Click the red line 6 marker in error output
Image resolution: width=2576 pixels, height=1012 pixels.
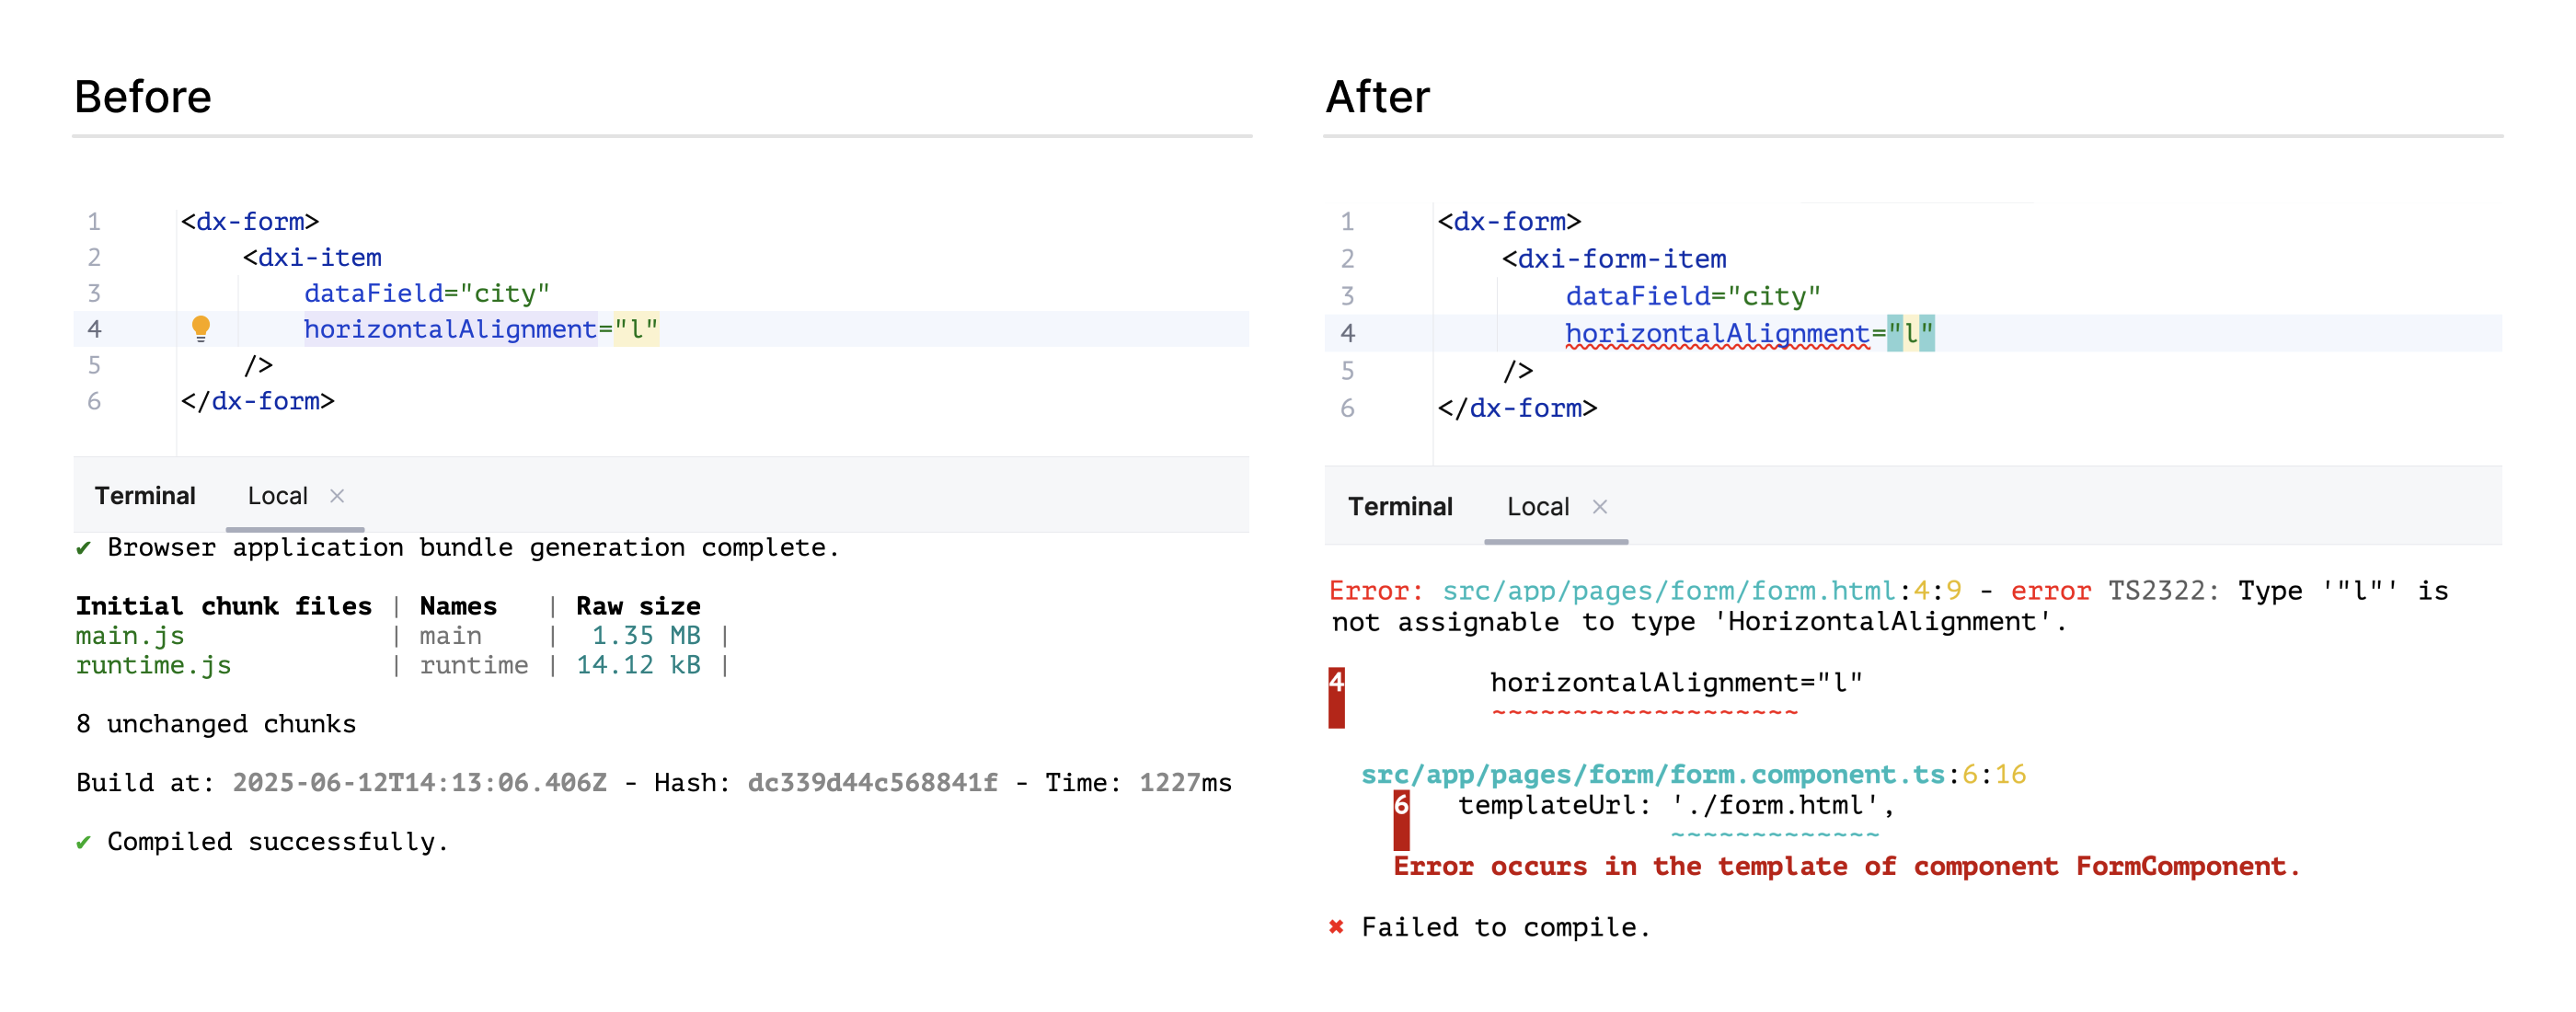click(x=1401, y=819)
